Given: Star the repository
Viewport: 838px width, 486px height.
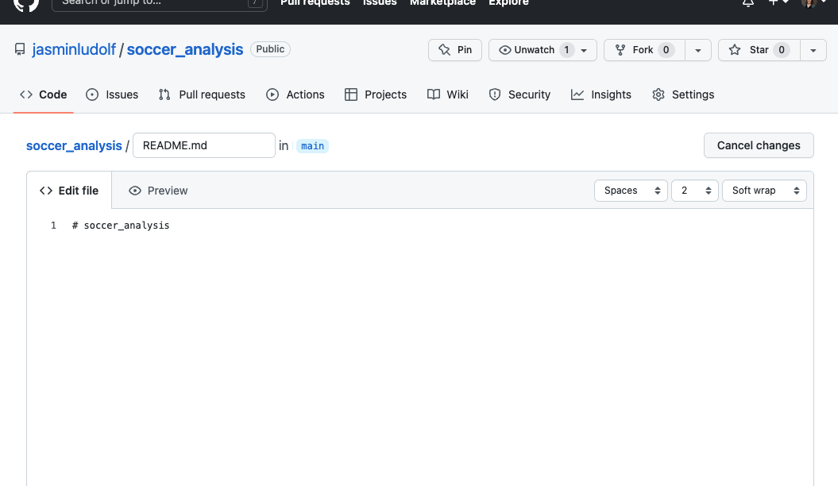Looking at the screenshot, I should pyautogui.click(x=759, y=50).
